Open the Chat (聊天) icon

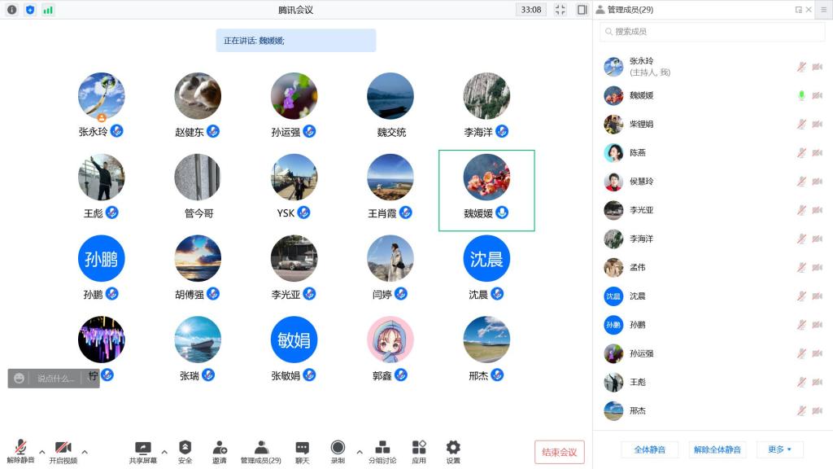click(302, 449)
